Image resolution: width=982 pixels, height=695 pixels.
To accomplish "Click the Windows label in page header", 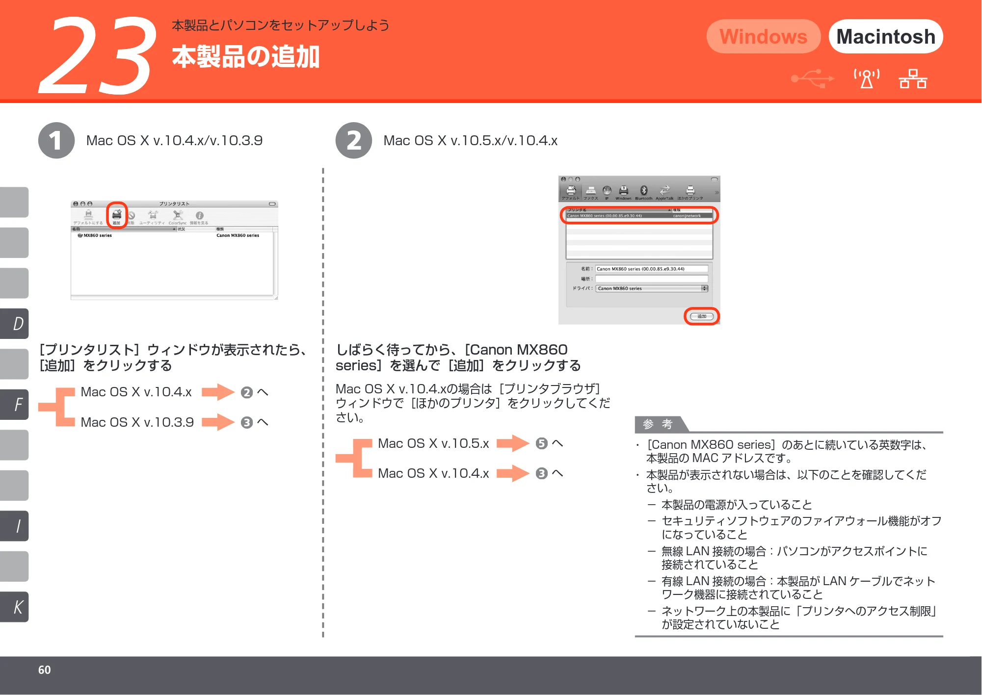I will pos(763,36).
